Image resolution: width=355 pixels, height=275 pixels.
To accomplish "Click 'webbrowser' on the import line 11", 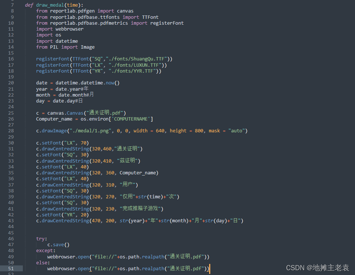I will tap(70, 29).
